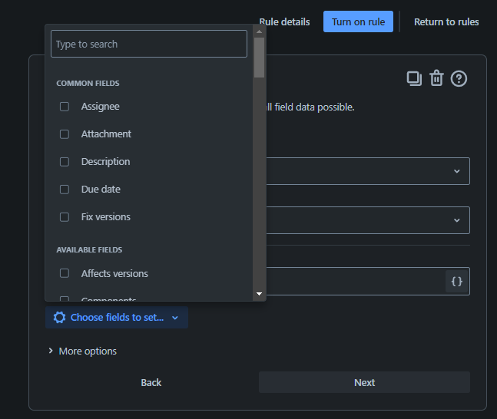Choose Affects versions in available fields

tap(65, 274)
